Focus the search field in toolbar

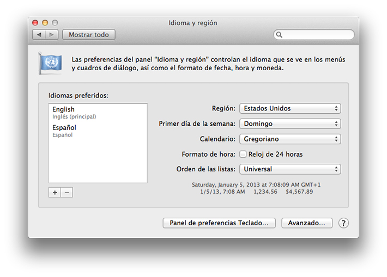[314, 35]
